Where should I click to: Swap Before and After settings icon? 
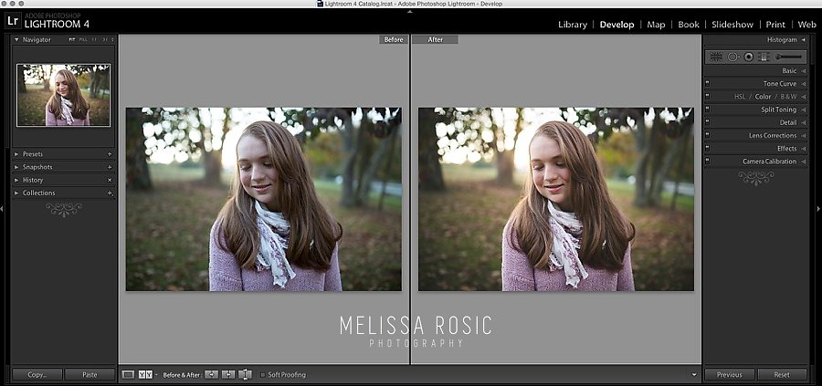point(245,374)
